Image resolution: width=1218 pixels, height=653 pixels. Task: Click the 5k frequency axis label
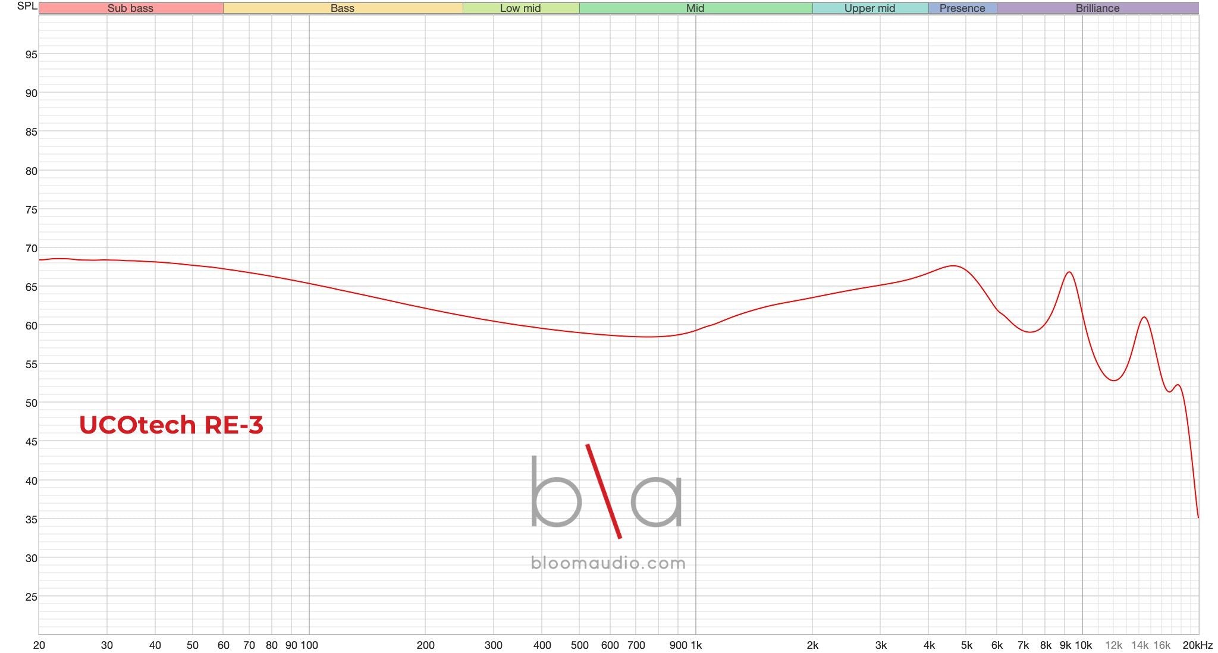pyautogui.click(x=967, y=645)
